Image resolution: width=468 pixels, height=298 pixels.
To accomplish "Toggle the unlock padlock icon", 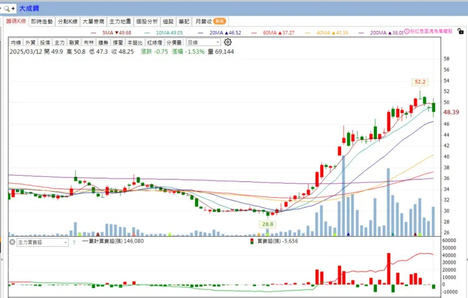I will pyautogui.click(x=460, y=31).
